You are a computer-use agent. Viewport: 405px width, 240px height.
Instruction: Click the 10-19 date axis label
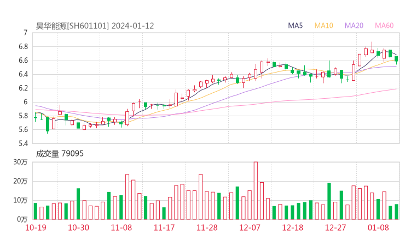tap(36, 227)
